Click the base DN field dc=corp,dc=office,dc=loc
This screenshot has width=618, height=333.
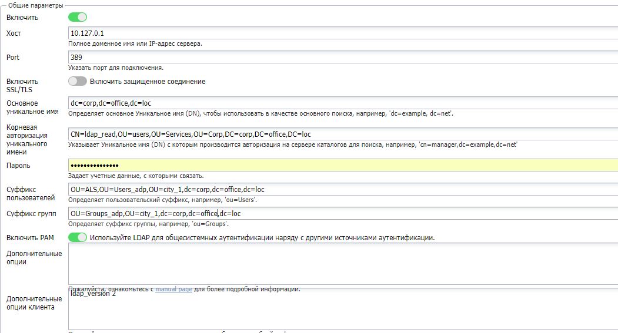pos(341,103)
